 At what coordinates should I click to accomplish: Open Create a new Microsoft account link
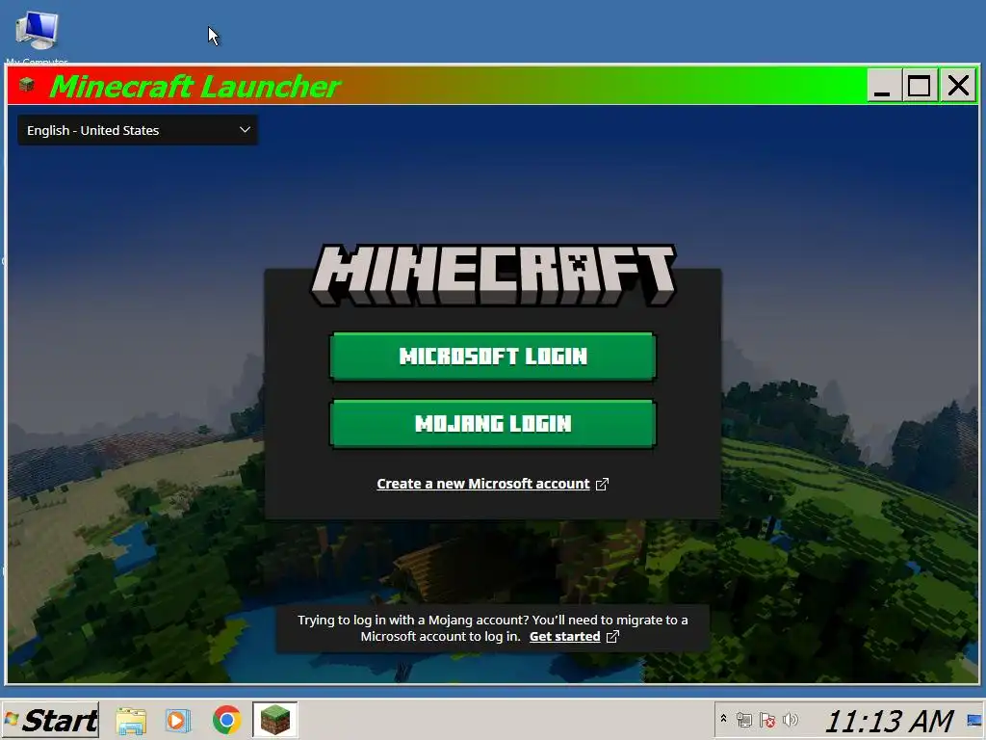(x=483, y=484)
